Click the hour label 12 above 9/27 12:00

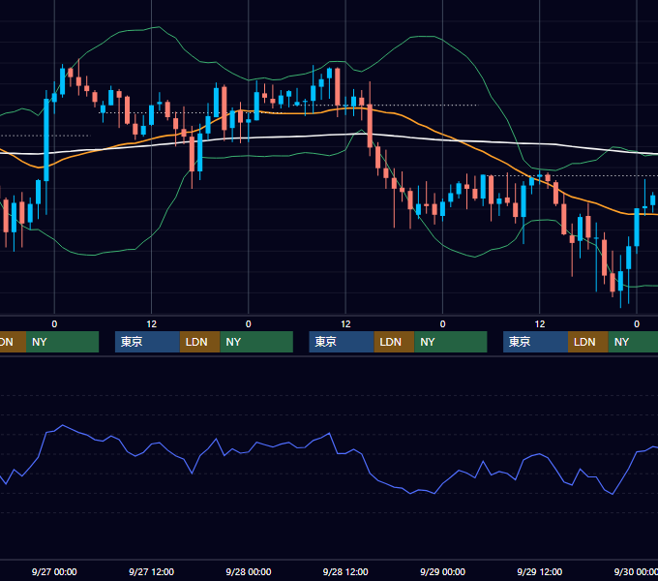[152, 324]
